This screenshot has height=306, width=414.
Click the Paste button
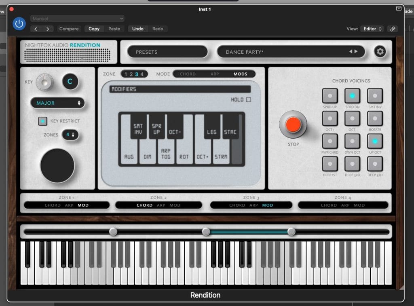[x=114, y=29]
